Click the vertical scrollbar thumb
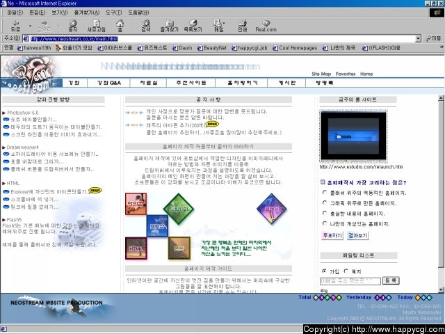 coord(441,184)
